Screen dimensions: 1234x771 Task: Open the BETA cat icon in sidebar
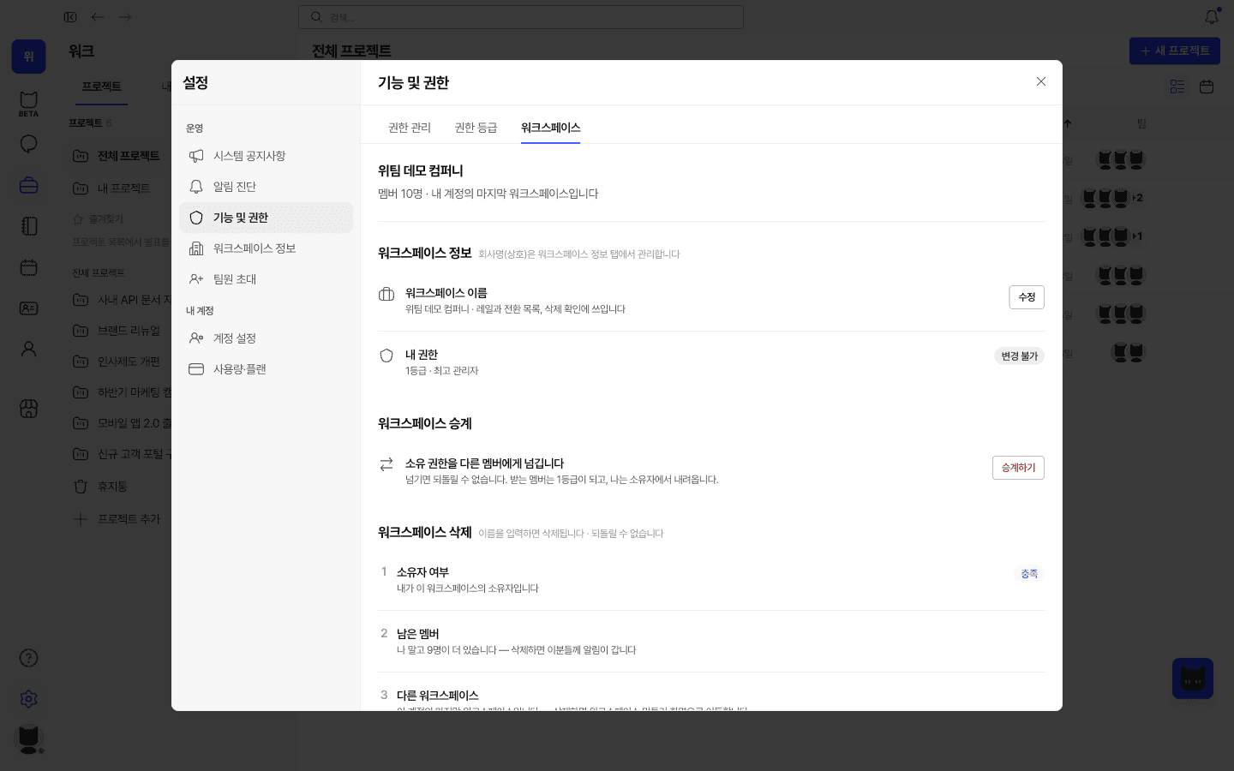point(28,104)
